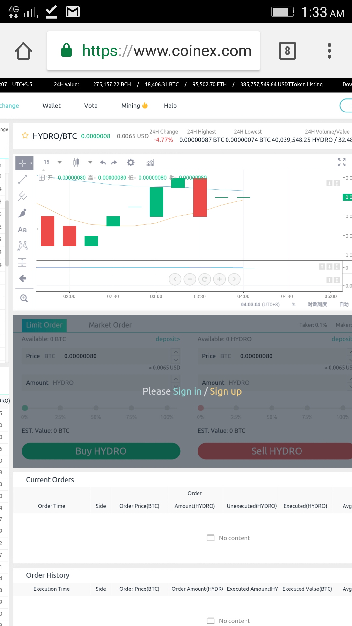Click the Unexecuted(HYDRO) column header
The height and width of the screenshot is (626, 352).
(x=252, y=506)
